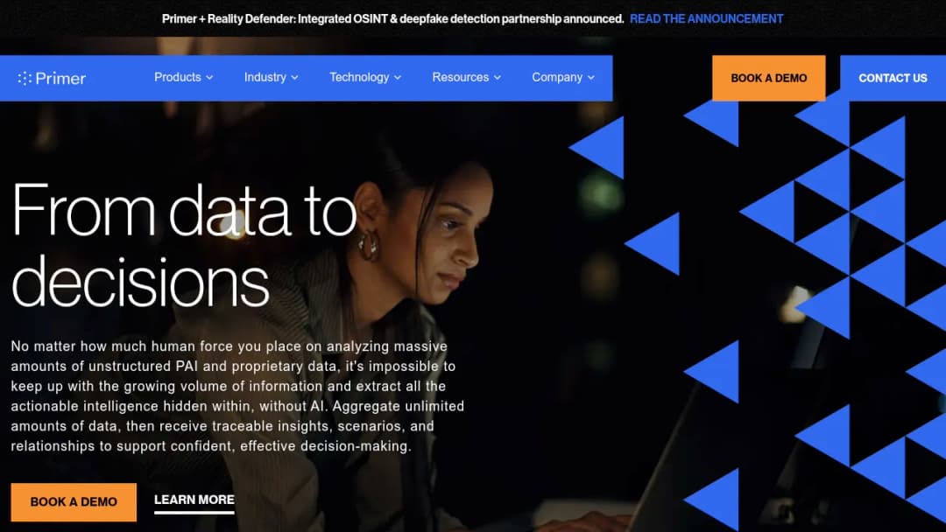
Task: Click the 'From data to decisions' headline
Action: (x=185, y=245)
